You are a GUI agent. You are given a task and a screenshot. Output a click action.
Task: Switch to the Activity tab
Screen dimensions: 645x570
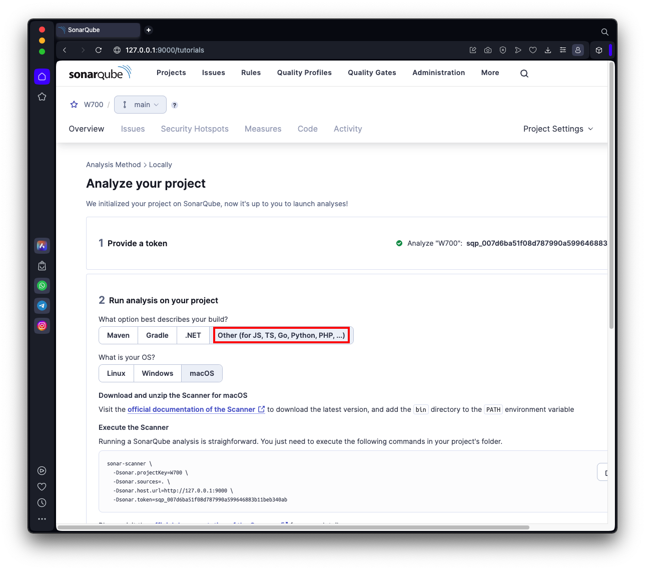pyautogui.click(x=348, y=129)
